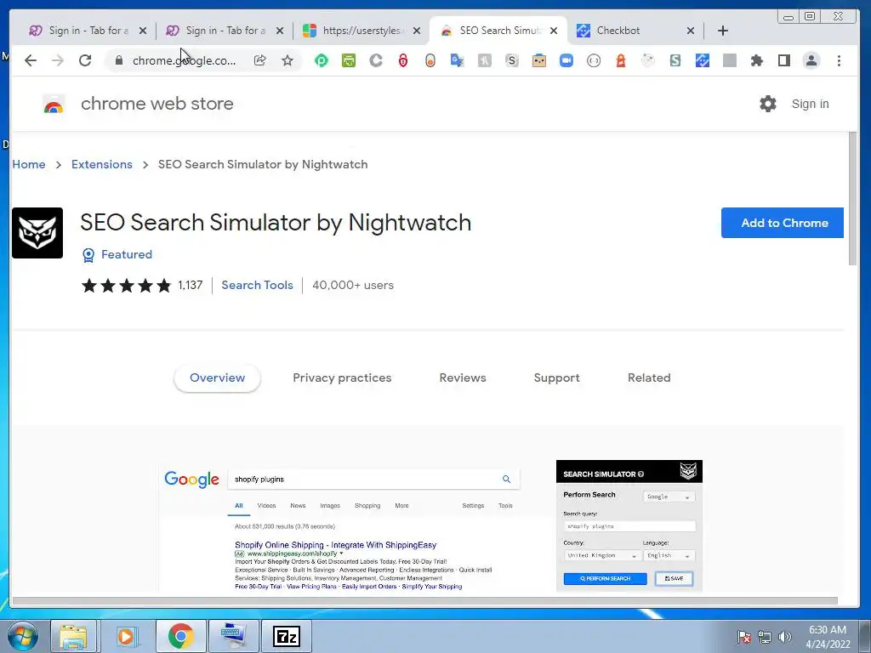
Task: Click the vertical page scrollbar
Action: (852, 199)
